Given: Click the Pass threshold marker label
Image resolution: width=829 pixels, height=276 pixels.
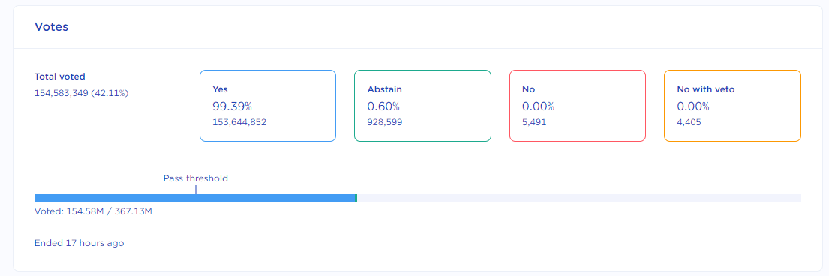Looking at the screenshot, I should click(196, 178).
